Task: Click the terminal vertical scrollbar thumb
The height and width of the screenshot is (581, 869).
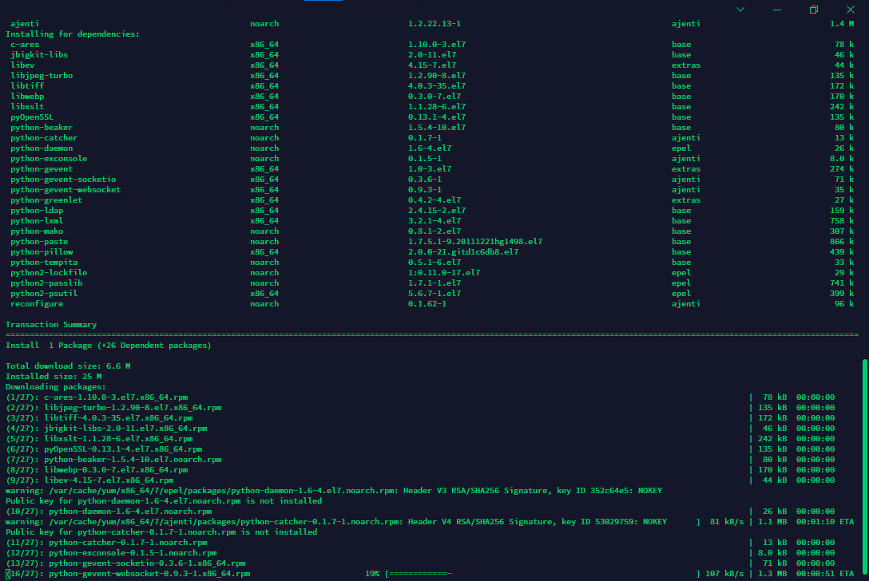Action: point(864,468)
